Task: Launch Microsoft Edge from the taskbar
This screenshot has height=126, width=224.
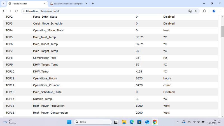Action: tap(132, 122)
